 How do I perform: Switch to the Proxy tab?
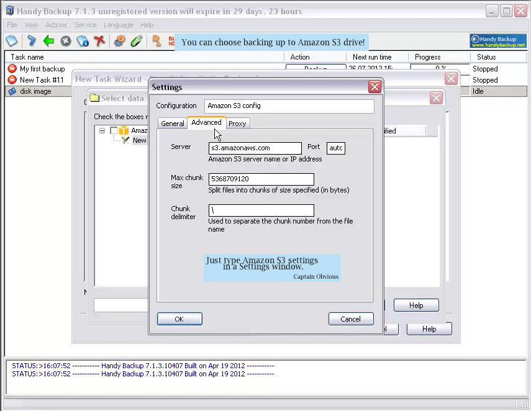237,124
